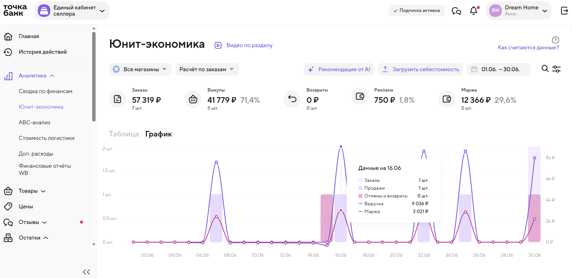Watch Видео по разделу
This screenshot has height=278, width=572.
[249, 45]
